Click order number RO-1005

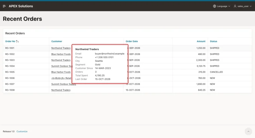point(10,72)
